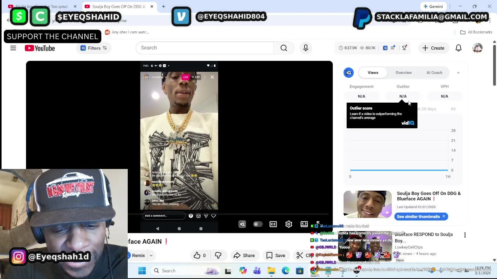
Task: Switch to the Overview tab
Action: (403, 72)
